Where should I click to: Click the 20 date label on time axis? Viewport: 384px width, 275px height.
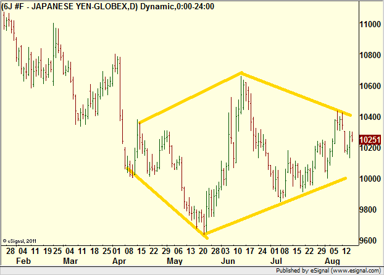pos(203,252)
